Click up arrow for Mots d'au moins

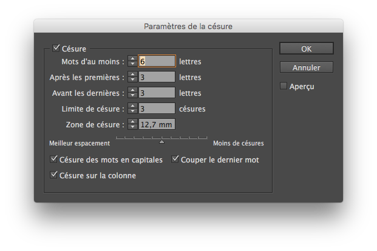132,59
